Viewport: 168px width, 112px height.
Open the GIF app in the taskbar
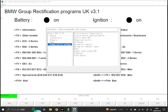click(62, 109)
